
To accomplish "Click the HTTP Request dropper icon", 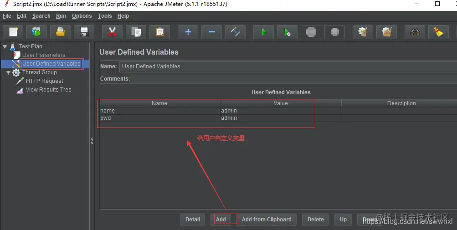I will [20, 81].
